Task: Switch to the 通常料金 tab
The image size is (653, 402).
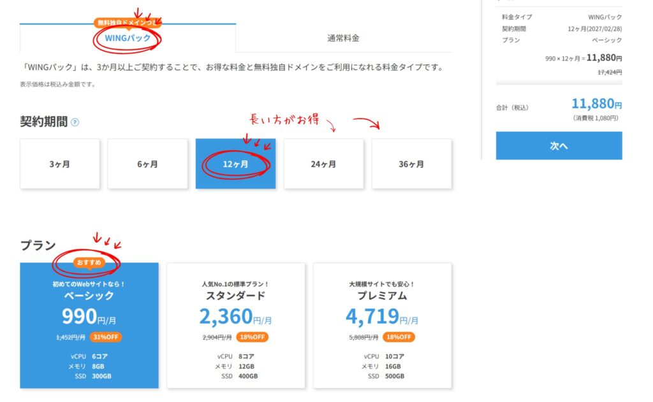Action: 343,38
